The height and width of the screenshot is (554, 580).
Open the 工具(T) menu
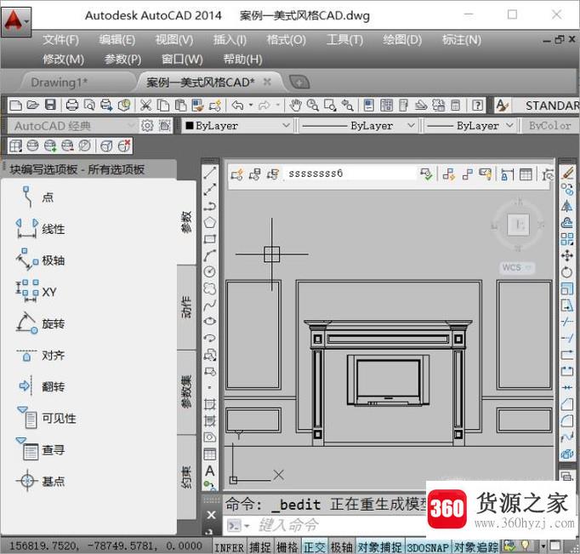coord(344,40)
